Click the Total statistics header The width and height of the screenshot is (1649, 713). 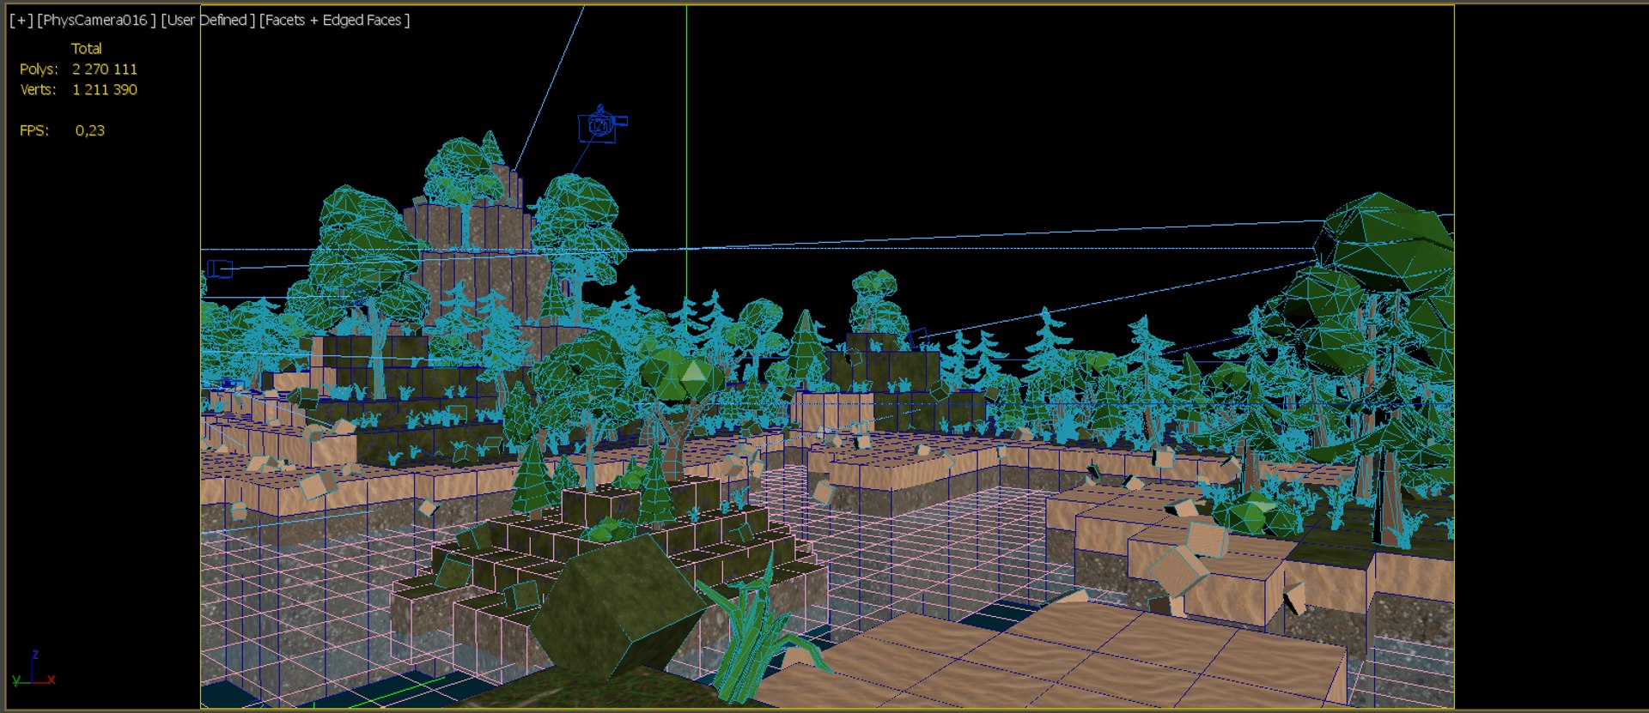point(87,49)
